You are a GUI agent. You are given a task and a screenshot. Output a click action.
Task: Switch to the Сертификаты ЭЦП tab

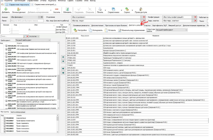point(159,25)
